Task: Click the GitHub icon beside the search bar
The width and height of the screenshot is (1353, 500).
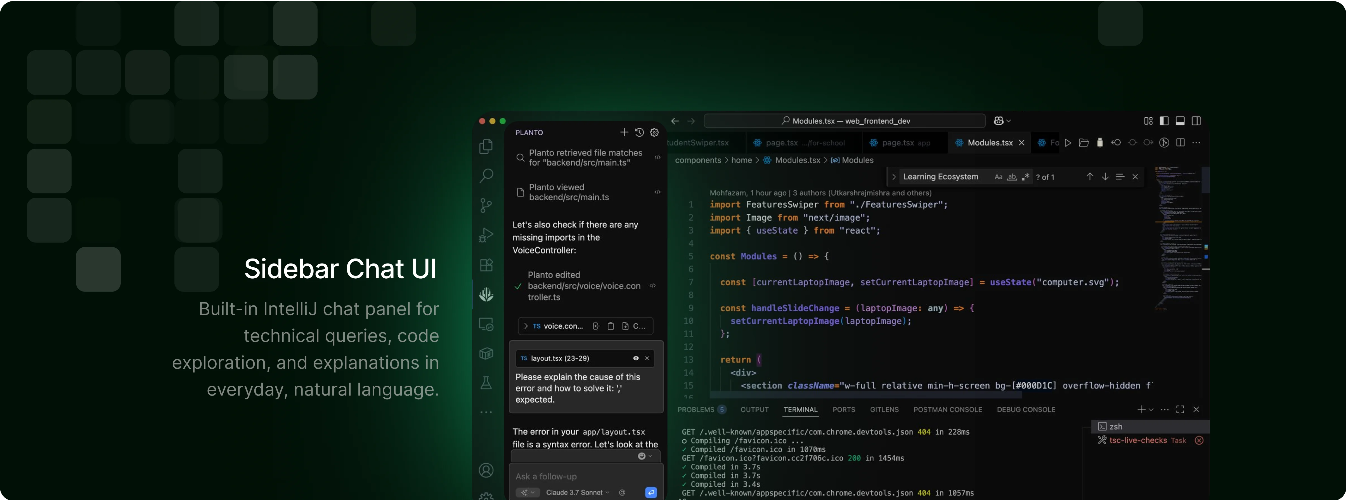Action: coord(998,120)
